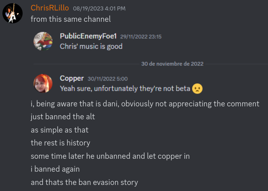
Task: Open ChrisRLillo's guitar avatar
Action: pyautogui.click(x=13, y=13)
